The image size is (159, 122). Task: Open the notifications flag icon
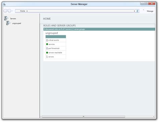[144, 10]
